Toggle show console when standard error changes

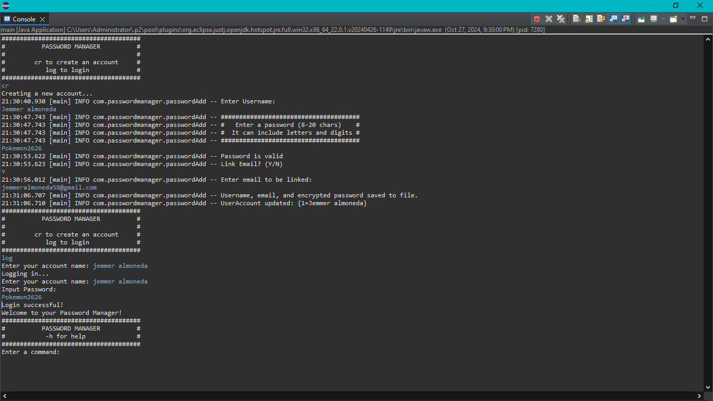click(x=625, y=19)
